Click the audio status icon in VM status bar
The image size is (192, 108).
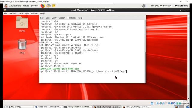[x=158, y=103]
